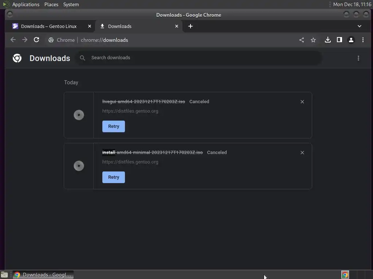Close the Downloads – Gentoo Linux tab
The width and height of the screenshot is (373, 279).
(x=90, y=26)
